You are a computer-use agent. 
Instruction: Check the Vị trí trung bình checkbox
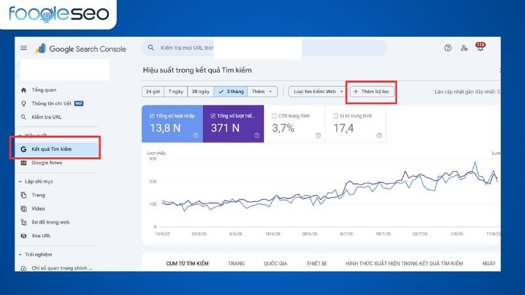click(335, 116)
